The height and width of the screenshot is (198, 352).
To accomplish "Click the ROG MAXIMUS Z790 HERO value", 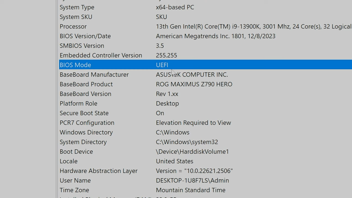I will (194, 84).
